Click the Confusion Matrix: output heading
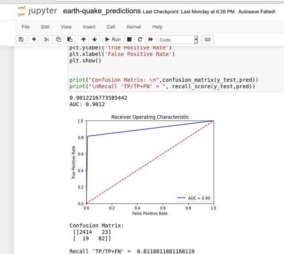 click(97, 226)
